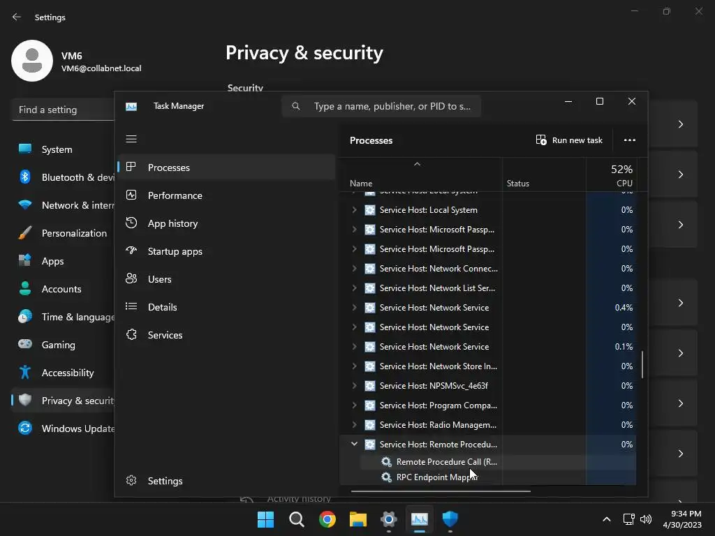This screenshot has height=536, width=715.
Task: Open volume control in system tray
Action: click(x=646, y=519)
